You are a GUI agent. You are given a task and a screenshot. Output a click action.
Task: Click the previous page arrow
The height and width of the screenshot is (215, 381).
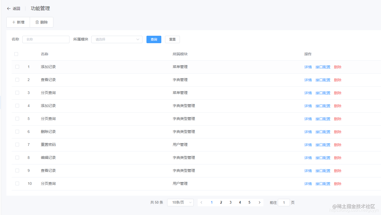coord(201,203)
